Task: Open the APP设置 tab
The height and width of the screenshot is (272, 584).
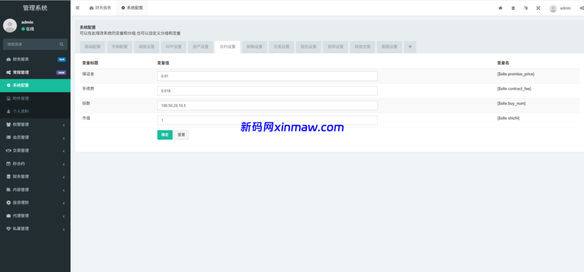Action: point(173,47)
